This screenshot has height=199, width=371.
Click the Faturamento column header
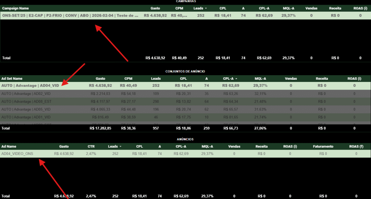coord(323,147)
